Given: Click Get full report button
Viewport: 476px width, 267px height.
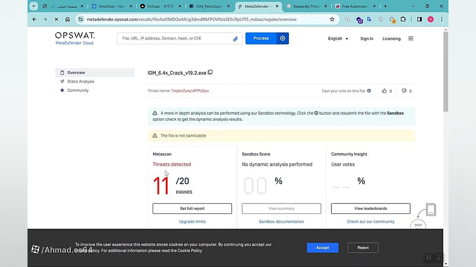Looking at the screenshot, I should 192,208.
